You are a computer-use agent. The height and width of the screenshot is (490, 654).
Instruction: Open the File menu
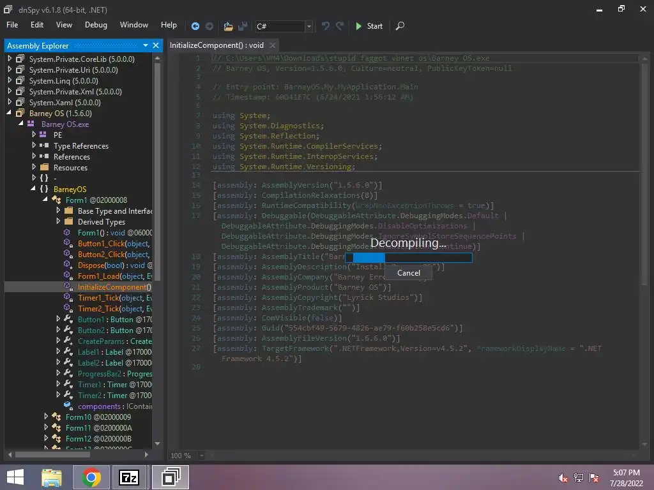tap(12, 25)
